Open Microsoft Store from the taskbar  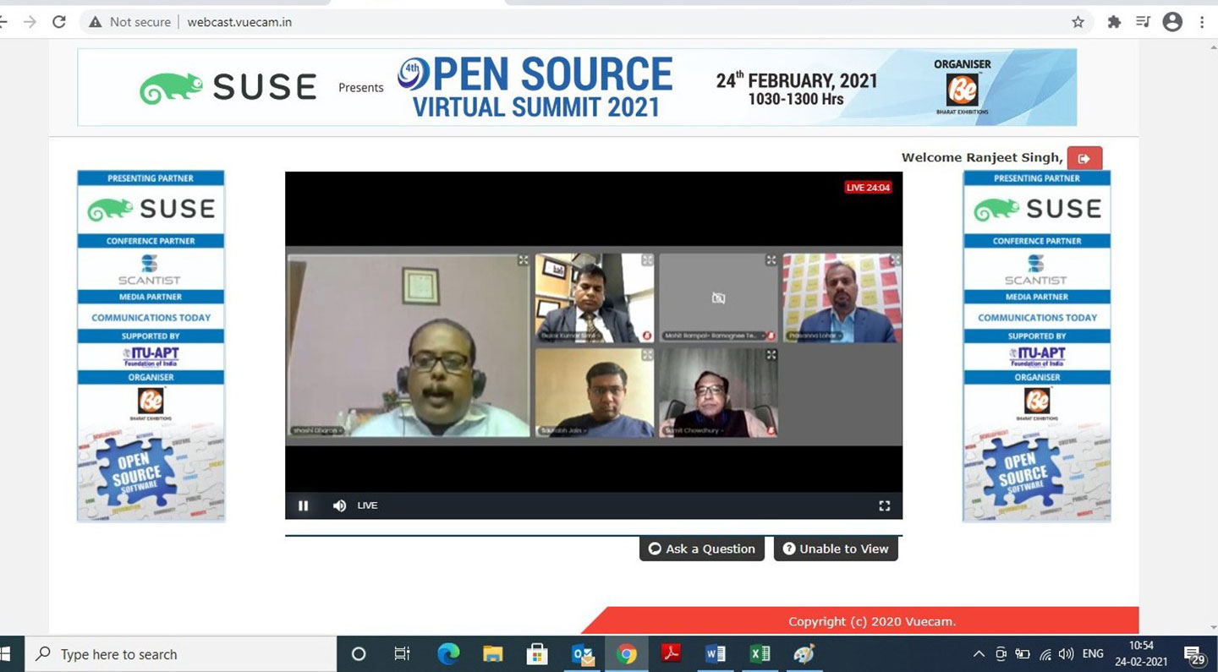537,654
